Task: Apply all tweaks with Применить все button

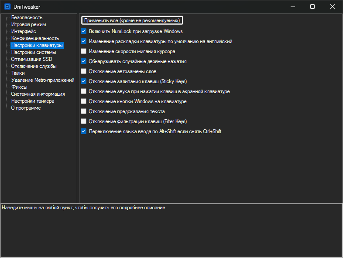Action: click(x=132, y=20)
